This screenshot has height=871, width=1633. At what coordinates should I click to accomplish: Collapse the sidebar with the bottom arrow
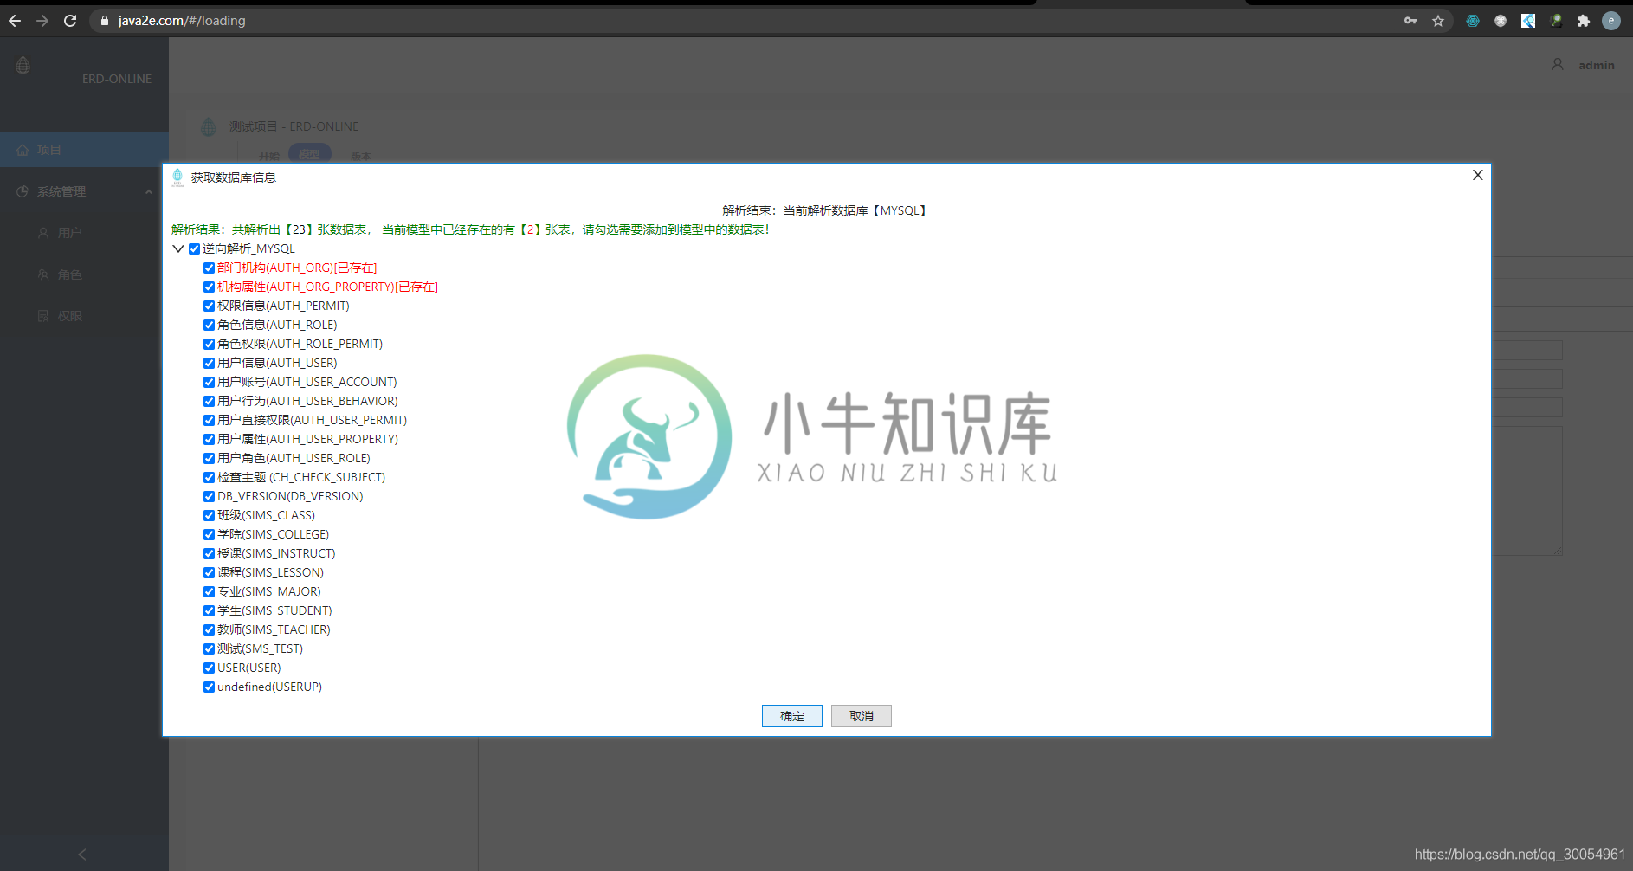tap(82, 855)
